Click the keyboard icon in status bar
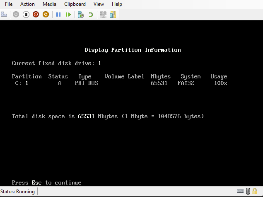This screenshot has height=197, width=263. (x=240, y=191)
